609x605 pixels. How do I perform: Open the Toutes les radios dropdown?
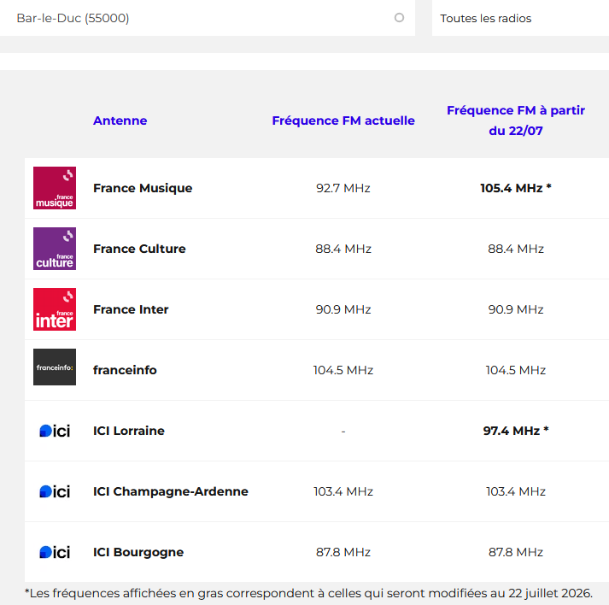point(520,18)
